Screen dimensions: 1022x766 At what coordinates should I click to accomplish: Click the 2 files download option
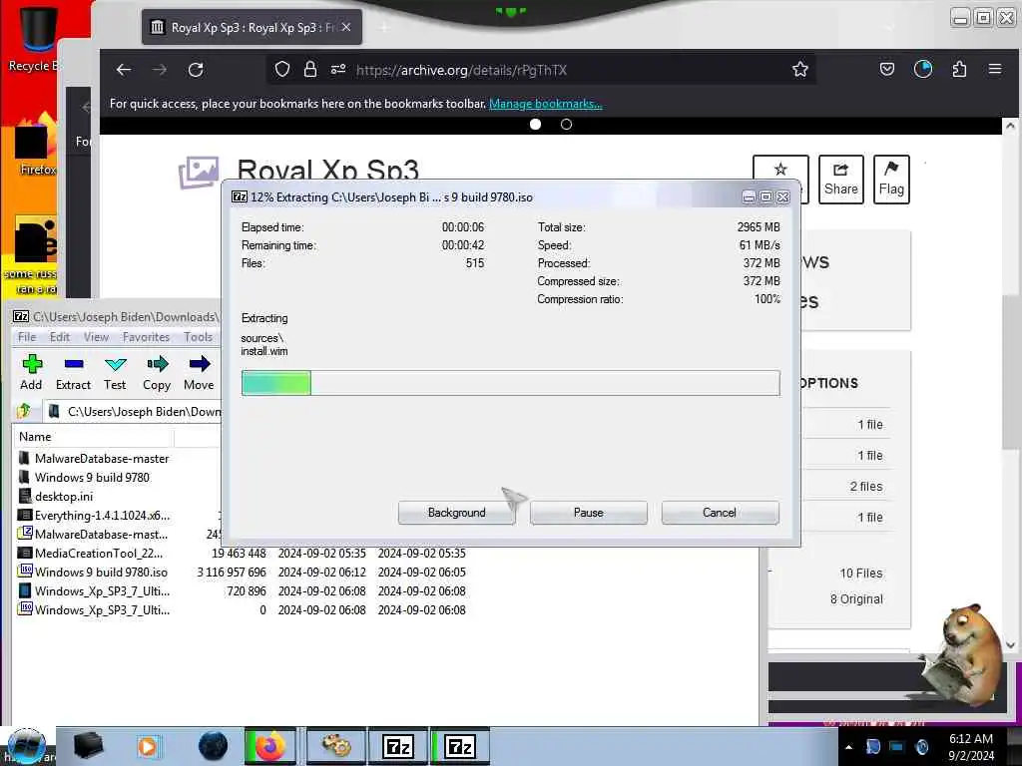point(866,486)
